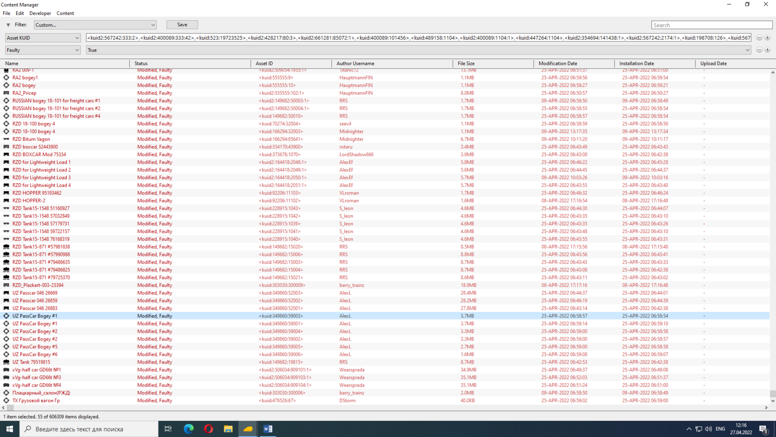This screenshot has width=776, height=437.
Task: Click the vertical scrollbar down arrow
Action: (773, 401)
